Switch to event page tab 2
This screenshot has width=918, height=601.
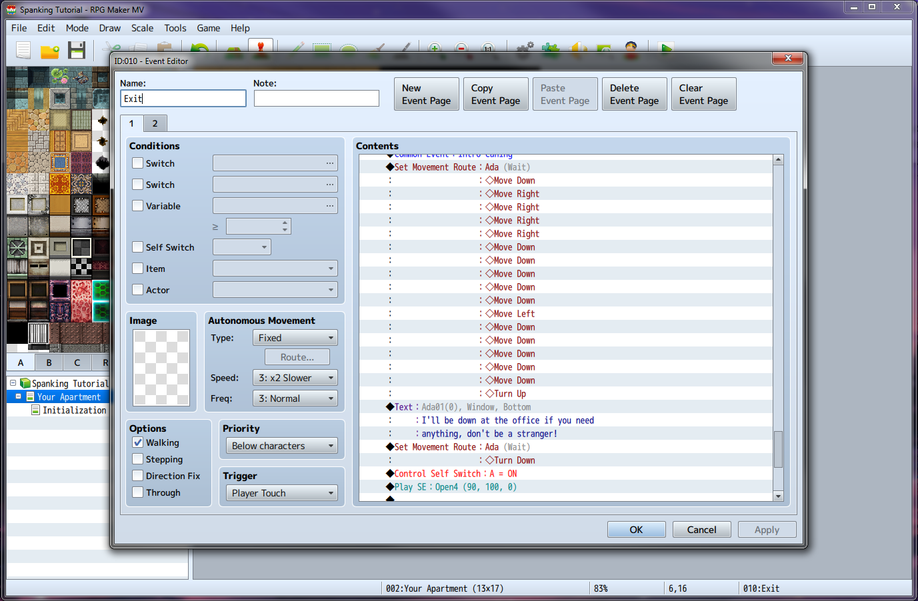click(155, 123)
